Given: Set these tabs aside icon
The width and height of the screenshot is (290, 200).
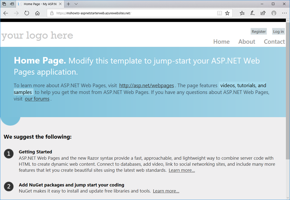Looking at the screenshot, I should pos(12,4).
